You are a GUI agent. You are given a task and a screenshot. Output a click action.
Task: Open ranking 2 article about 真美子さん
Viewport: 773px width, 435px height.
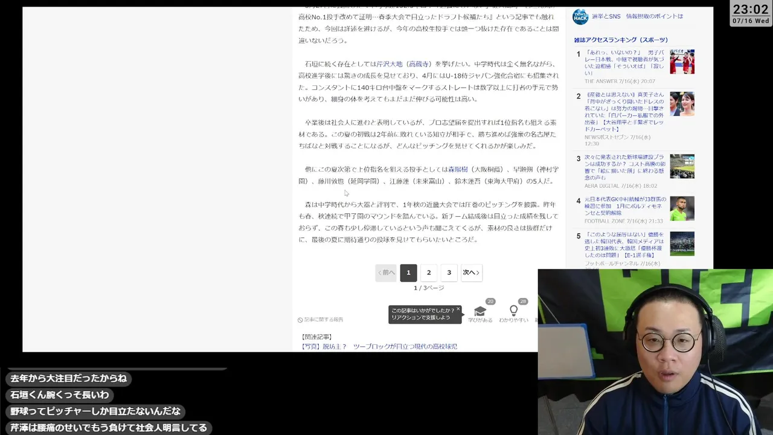[x=624, y=112]
